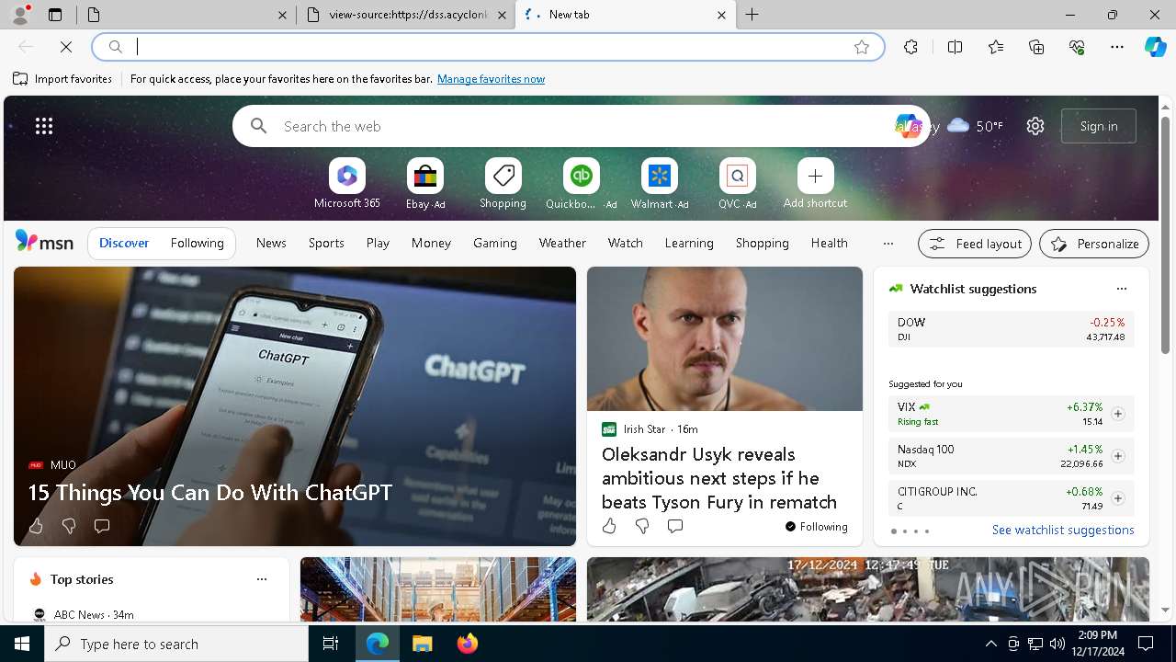The height and width of the screenshot is (662, 1176).
Task: Open Microsoft 365 shortcut
Action: pos(347,184)
